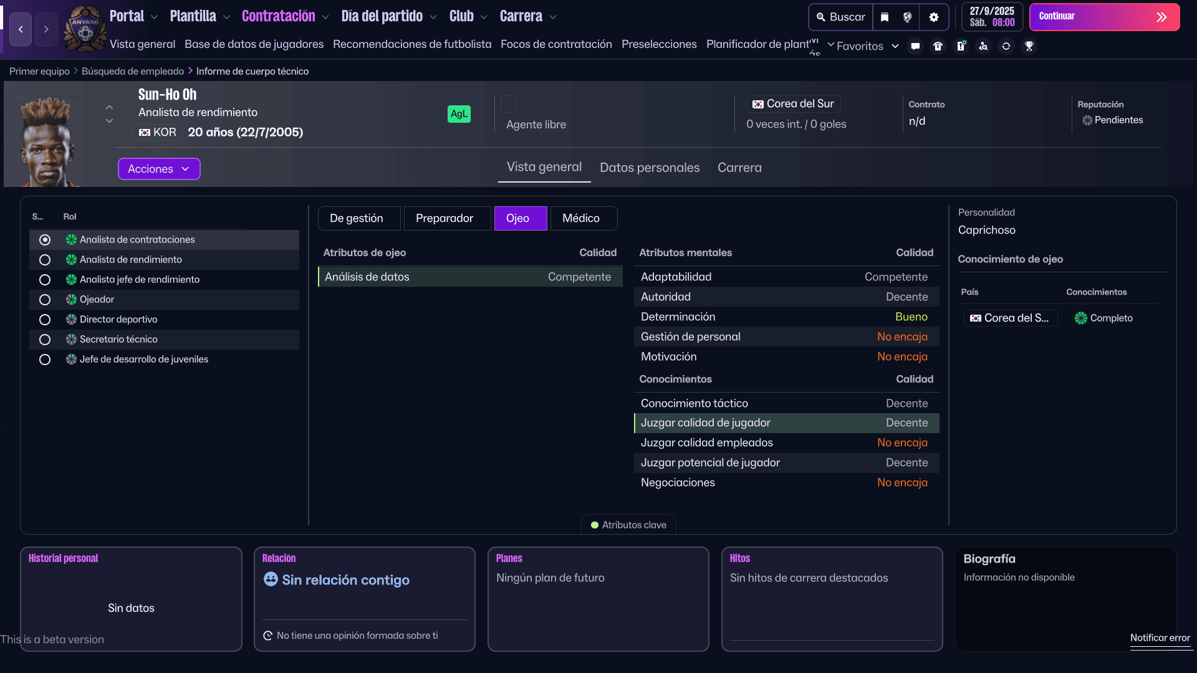Expand the Acciones dropdown
1197x673 pixels.
(x=159, y=169)
